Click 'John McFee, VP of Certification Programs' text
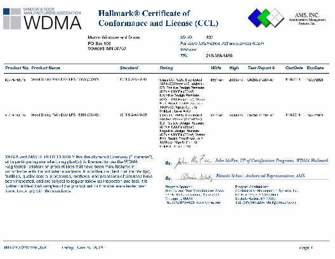 tap(272, 161)
